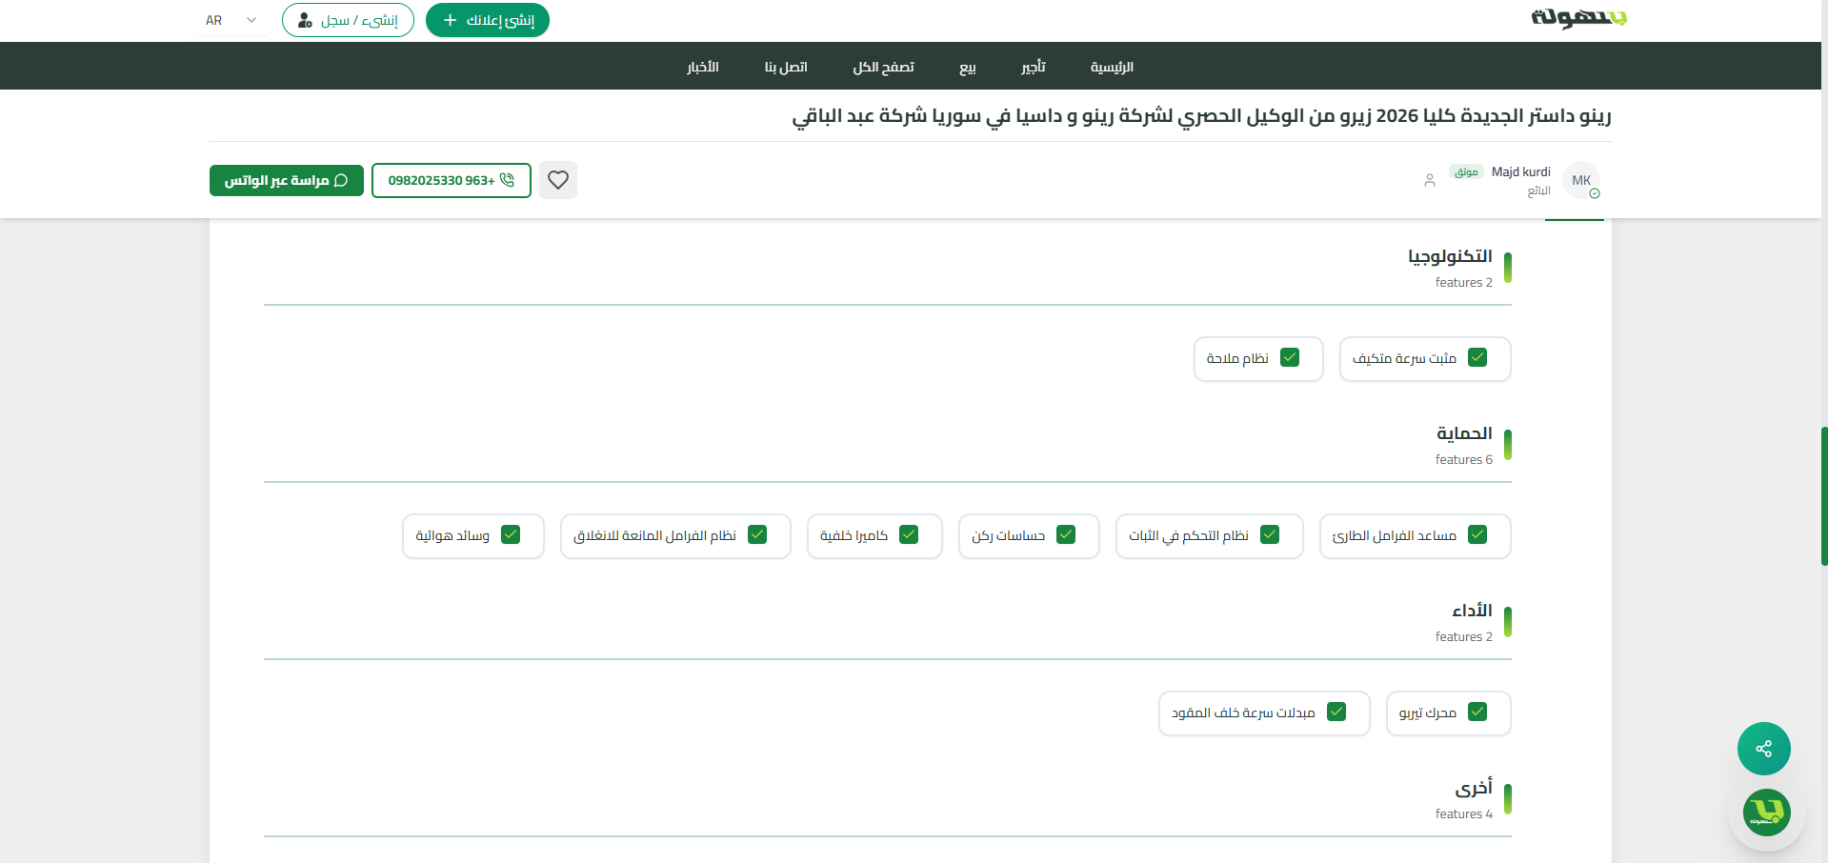Click the مراسلة عبر الواتس button
Screen dimensions: 1828x863
pyautogui.click(x=286, y=180)
